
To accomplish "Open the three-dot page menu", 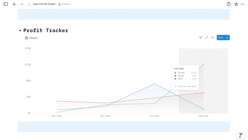I will tap(243, 4).
